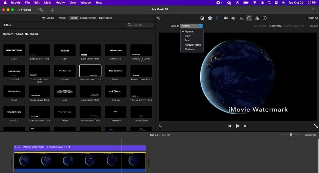Image resolution: width=319 pixels, height=173 pixels.
Task: Click the speed Reset button
Action: click(314, 26)
